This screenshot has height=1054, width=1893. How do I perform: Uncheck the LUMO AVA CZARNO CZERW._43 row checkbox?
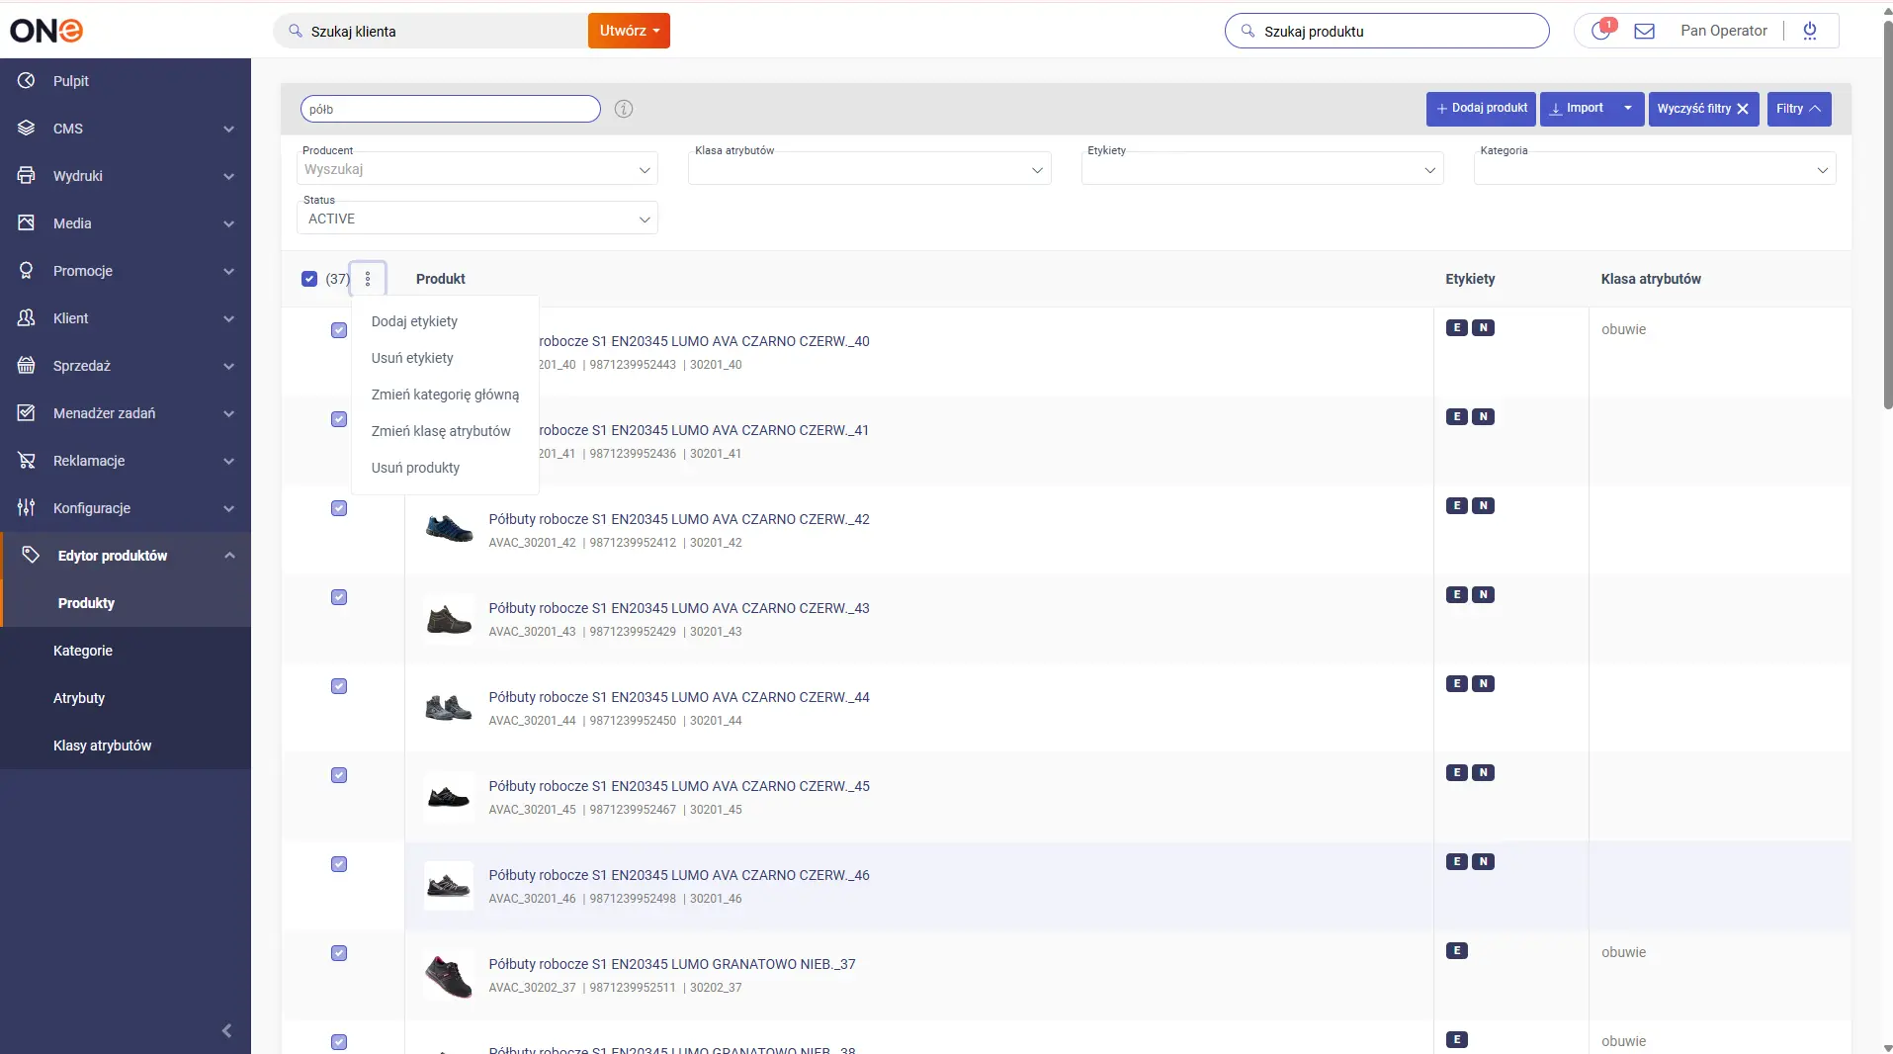339,597
